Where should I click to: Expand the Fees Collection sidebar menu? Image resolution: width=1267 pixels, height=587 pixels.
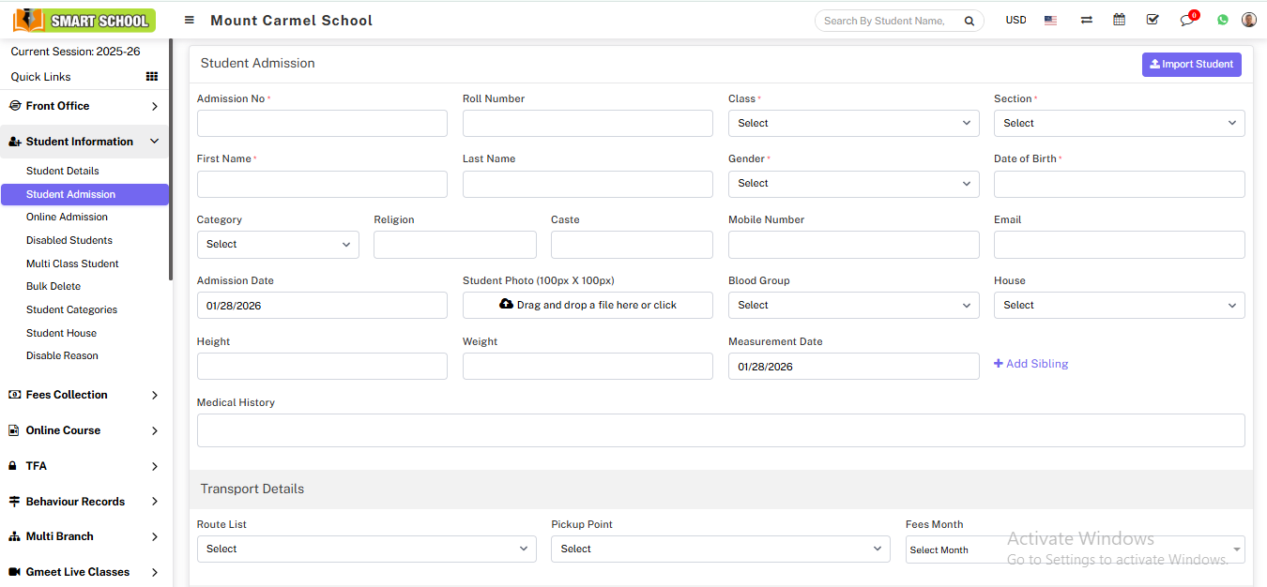[84, 395]
